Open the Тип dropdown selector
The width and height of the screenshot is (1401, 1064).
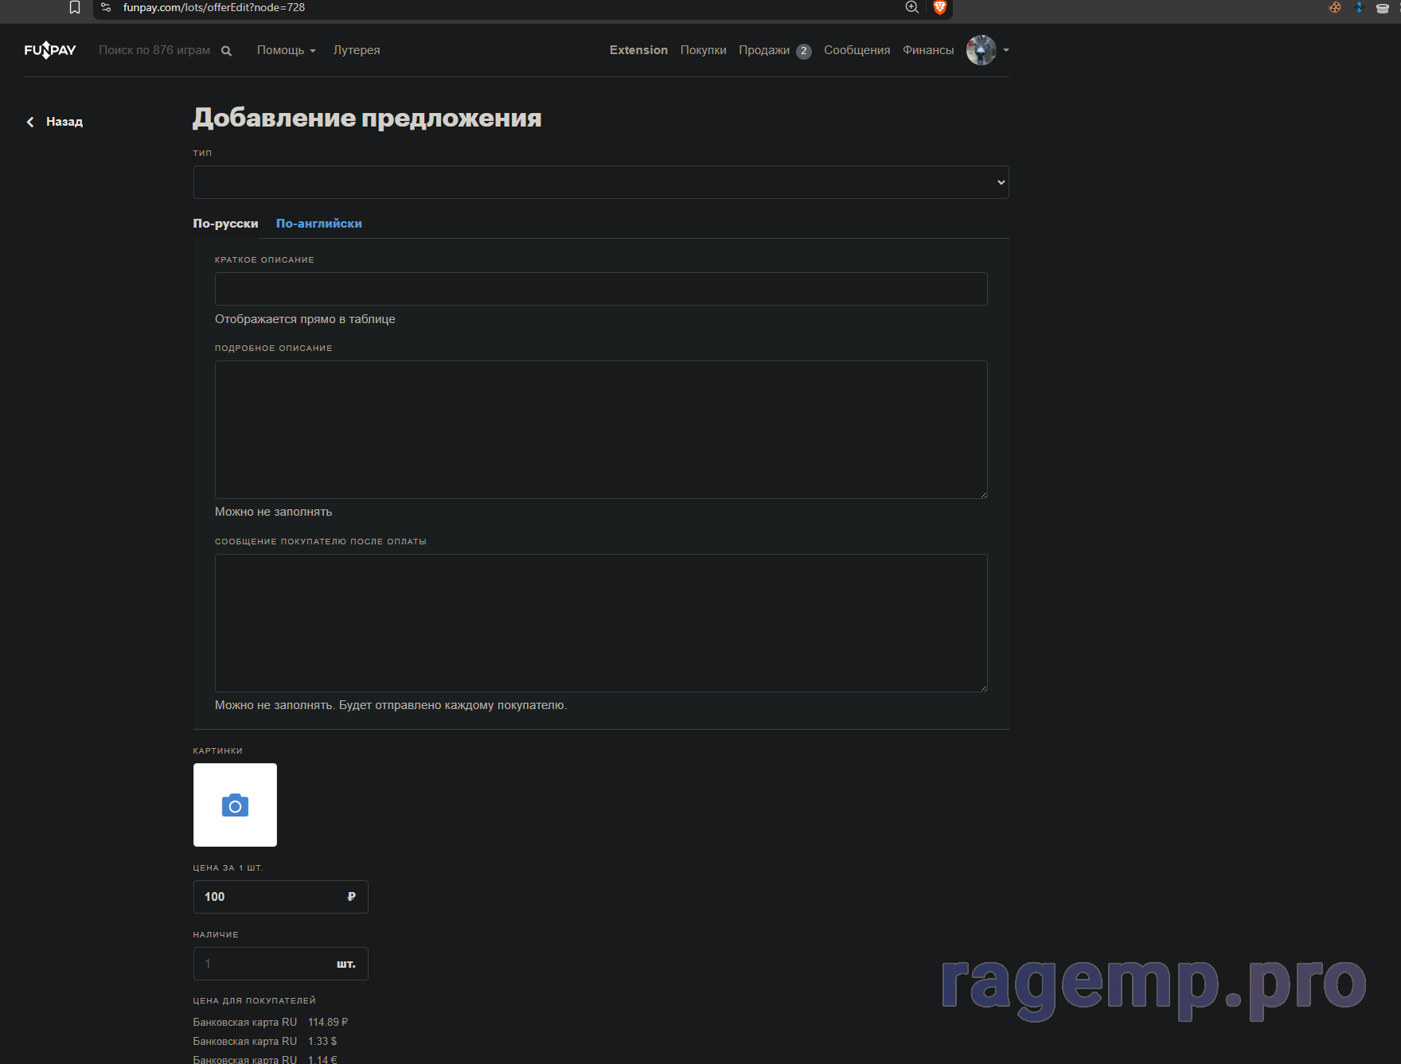pos(601,182)
